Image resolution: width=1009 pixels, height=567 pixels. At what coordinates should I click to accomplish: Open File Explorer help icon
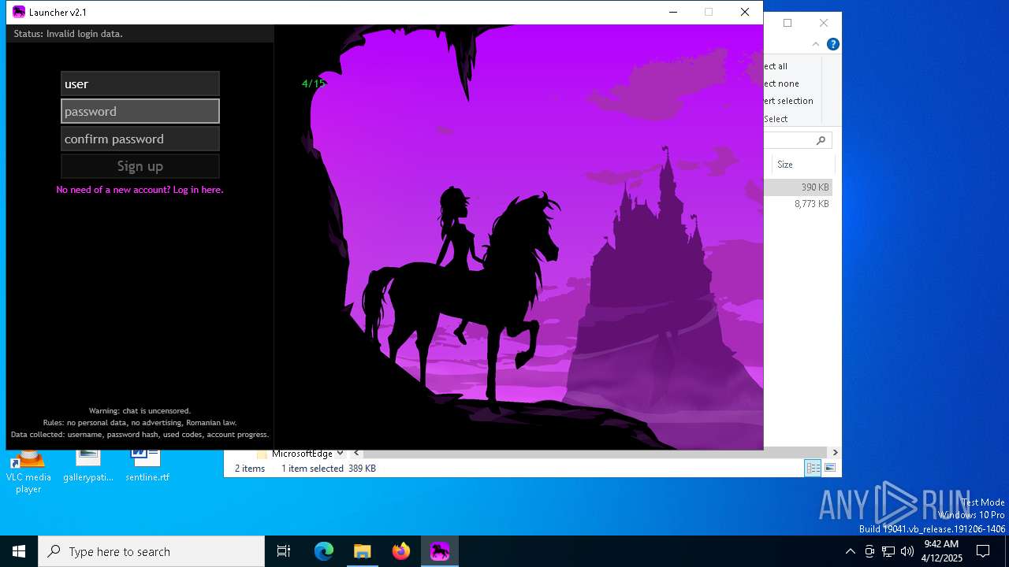[x=832, y=44]
